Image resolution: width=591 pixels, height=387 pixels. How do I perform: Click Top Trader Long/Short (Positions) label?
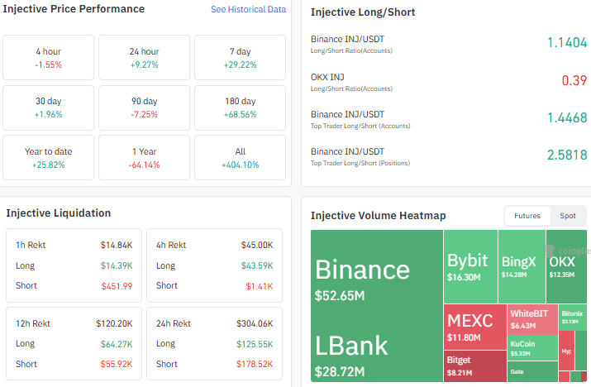click(x=360, y=164)
